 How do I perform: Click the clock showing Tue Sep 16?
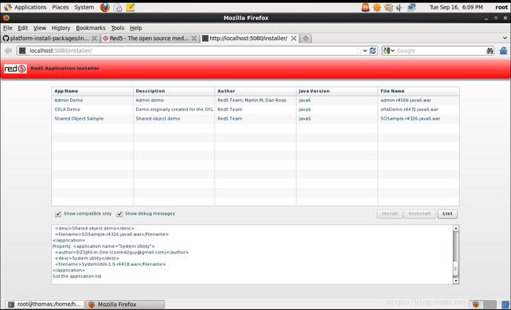(456, 7)
